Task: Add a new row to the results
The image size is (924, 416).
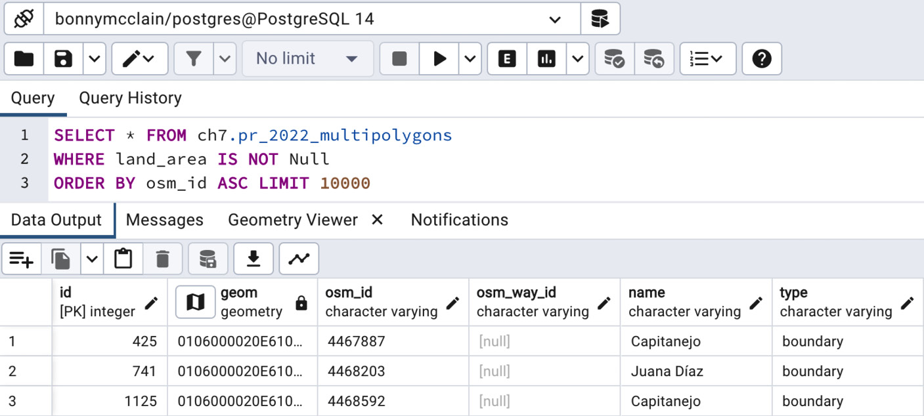Action: [x=22, y=258]
